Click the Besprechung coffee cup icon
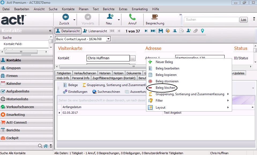257x155 pixels. (x=155, y=17)
